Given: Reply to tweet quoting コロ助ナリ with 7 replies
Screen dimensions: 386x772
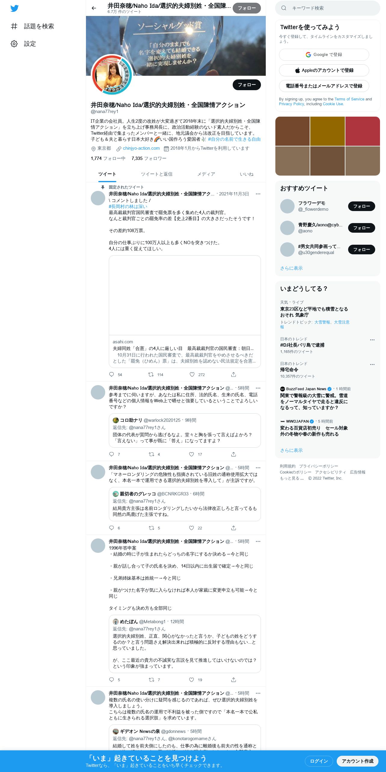Looking at the screenshot, I should tap(112, 454).
